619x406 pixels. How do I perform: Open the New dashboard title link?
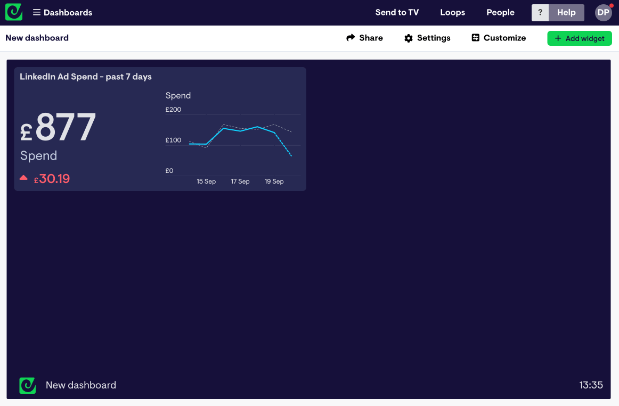coord(37,38)
